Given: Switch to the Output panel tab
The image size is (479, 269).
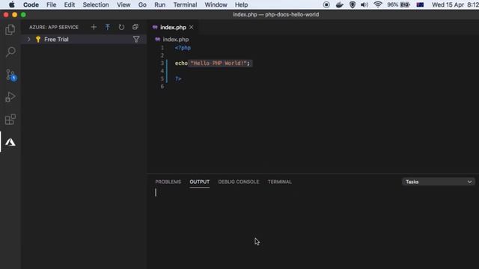Looking at the screenshot, I should (x=200, y=182).
